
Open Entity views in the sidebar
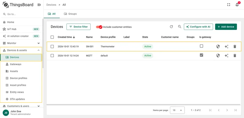21,92
